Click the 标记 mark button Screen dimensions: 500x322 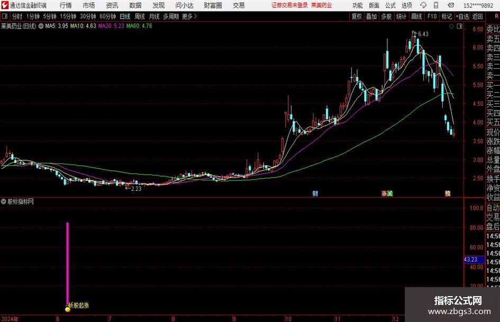coord(447,16)
